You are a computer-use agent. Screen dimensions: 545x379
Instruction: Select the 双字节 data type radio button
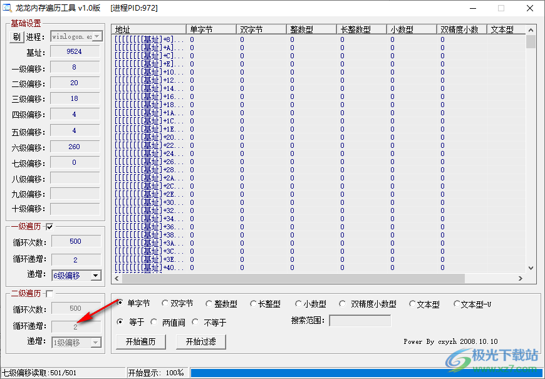tap(164, 303)
